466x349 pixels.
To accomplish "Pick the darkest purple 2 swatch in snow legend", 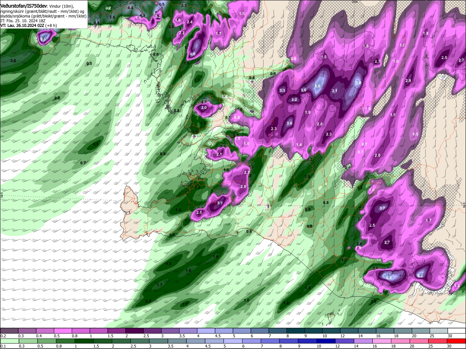I will [x=134, y=330].
